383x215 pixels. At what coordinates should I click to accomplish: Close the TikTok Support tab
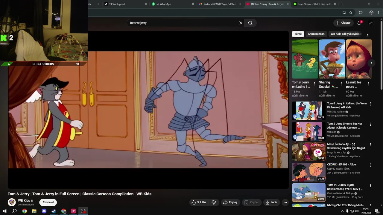tap(146, 4)
